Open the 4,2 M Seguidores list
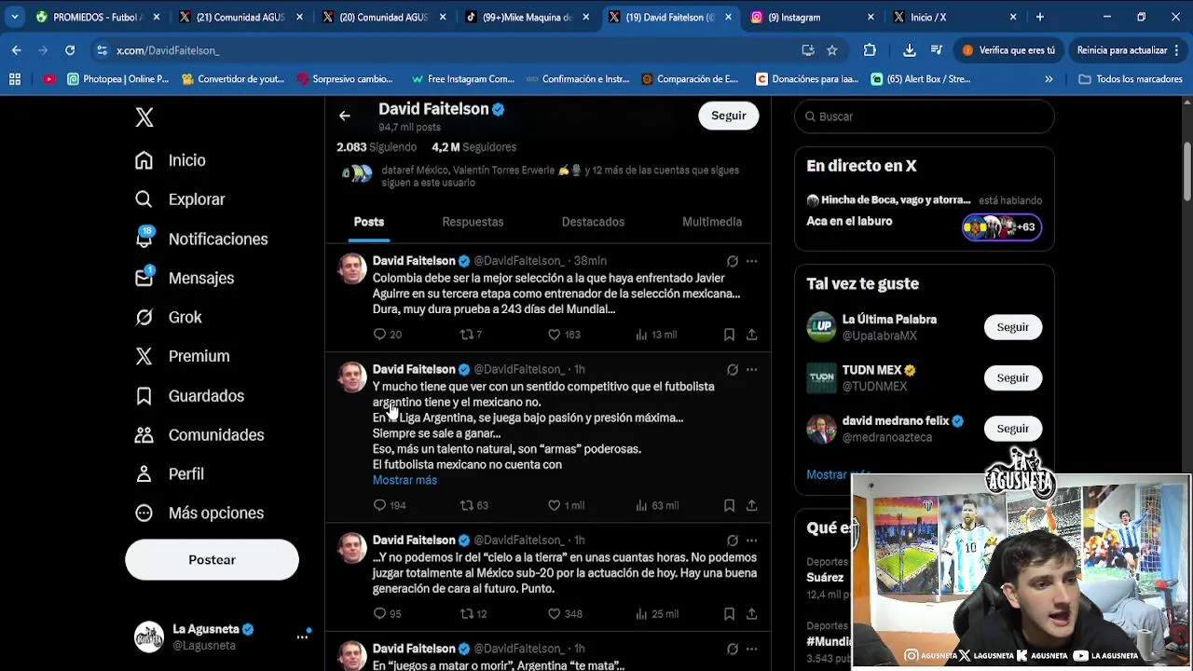 pos(474,147)
